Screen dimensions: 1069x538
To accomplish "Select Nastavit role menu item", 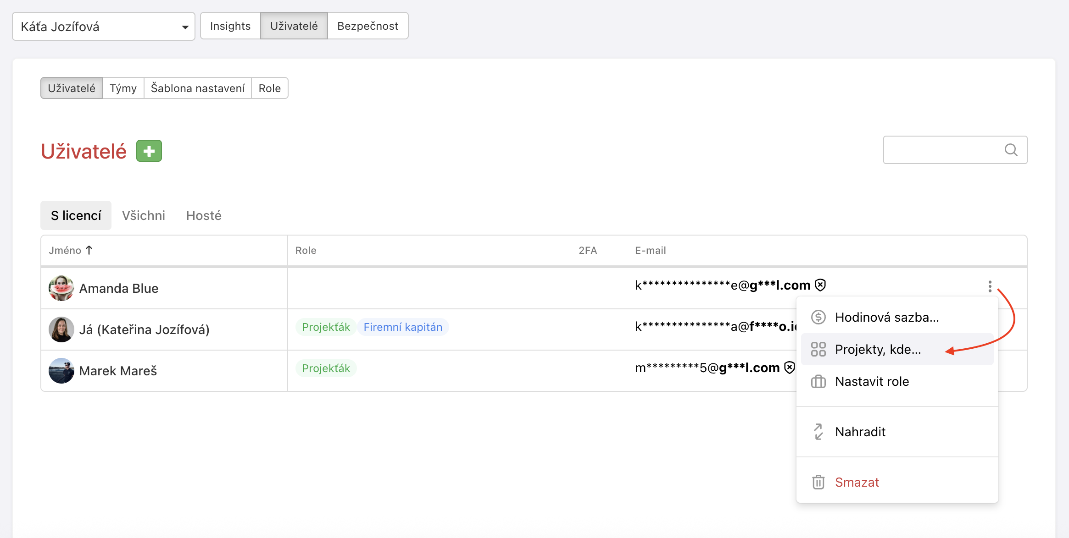I will [x=872, y=381].
